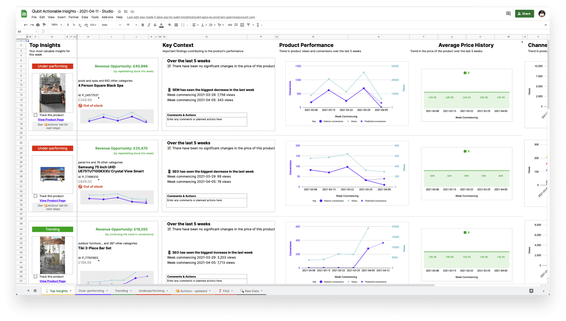Click the Black Spa product thumbnail
566x321 pixels.
point(53,93)
